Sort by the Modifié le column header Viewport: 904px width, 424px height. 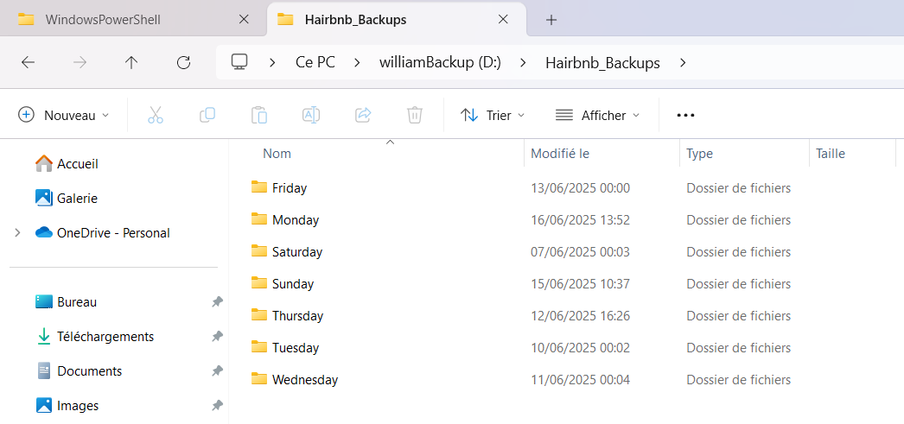coord(560,154)
